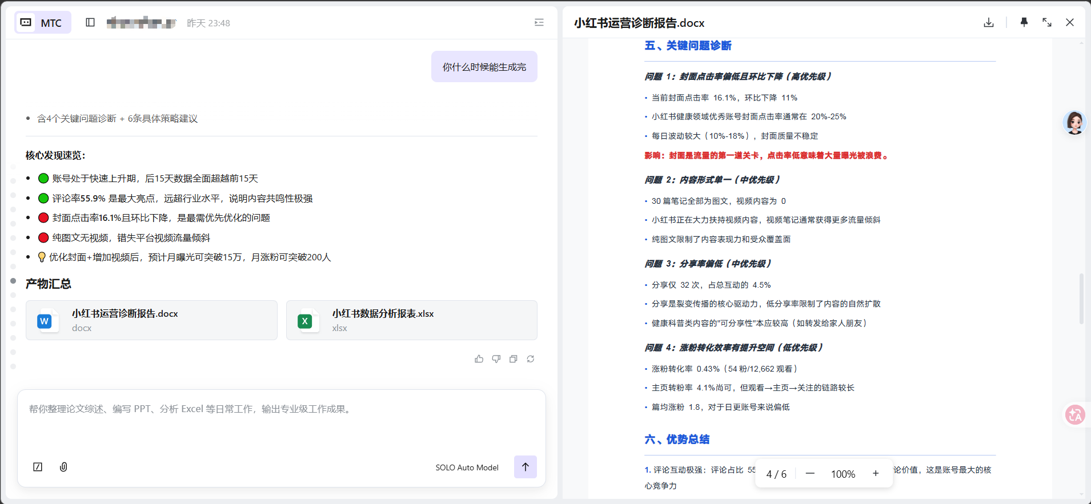Click the paperclip attachment icon
The height and width of the screenshot is (504, 1091).
(x=63, y=467)
